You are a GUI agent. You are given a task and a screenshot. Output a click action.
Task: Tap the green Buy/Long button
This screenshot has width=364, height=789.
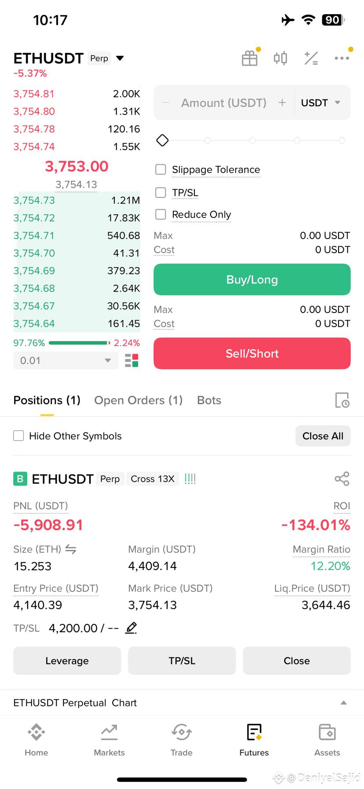pos(252,280)
